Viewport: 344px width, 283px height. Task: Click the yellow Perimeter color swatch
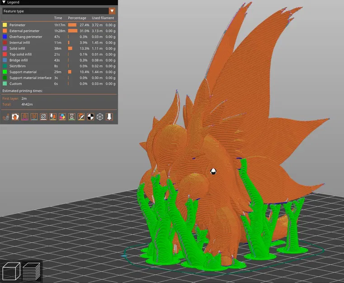(x=5, y=25)
